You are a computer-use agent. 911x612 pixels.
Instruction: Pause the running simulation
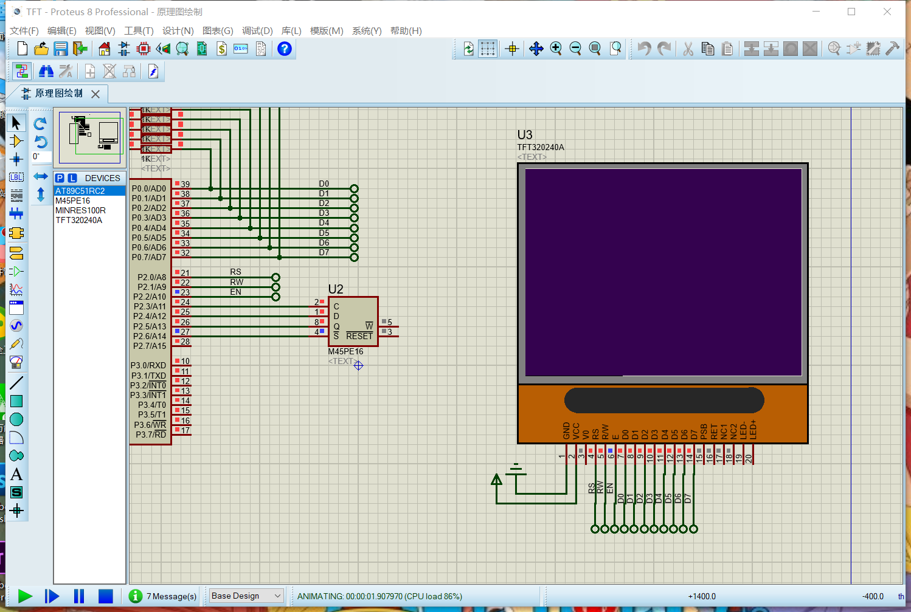point(79,596)
